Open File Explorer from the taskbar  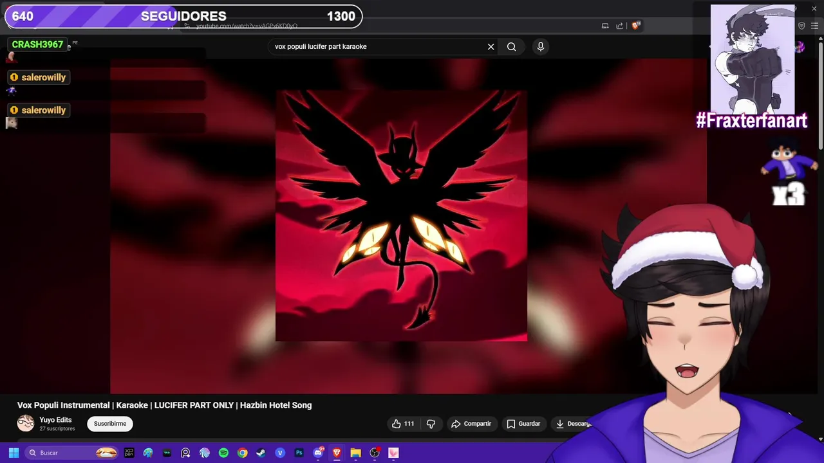(355, 453)
